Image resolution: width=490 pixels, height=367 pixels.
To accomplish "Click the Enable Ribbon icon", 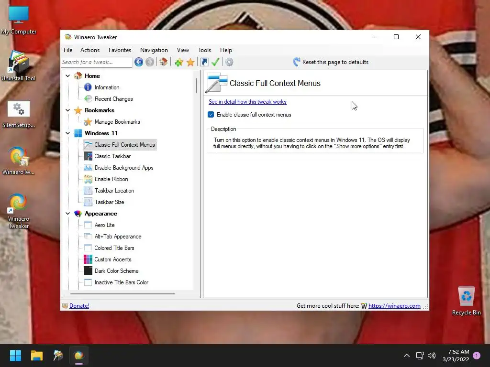I will [x=88, y=179].
